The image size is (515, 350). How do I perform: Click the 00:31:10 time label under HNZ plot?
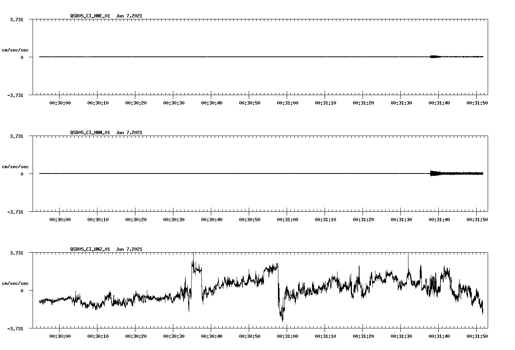(325, 336)
